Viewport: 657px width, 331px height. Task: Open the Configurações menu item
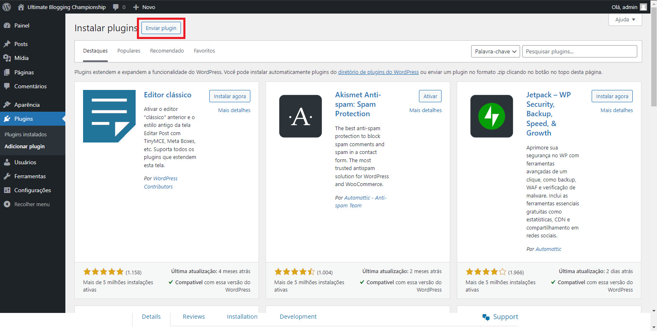(32, 190)
